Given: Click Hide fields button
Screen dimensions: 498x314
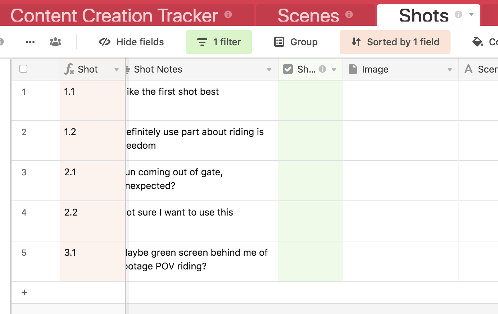Looking at the screenshot, I should (131, 42).
